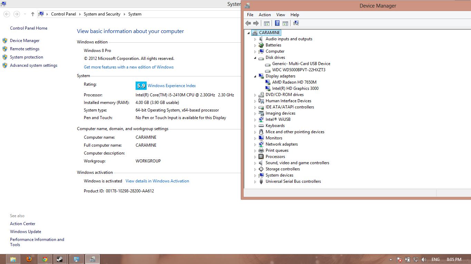
Task: Click Get more features with a new edition link
Action: 129,67
